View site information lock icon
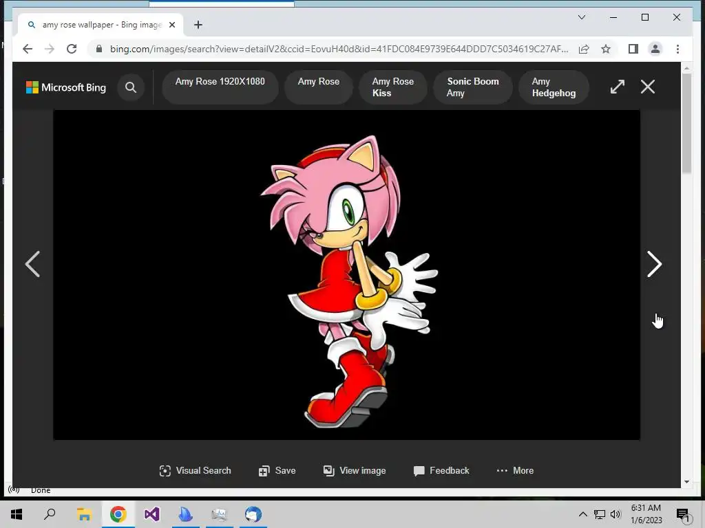The width and height of the screenshot is (705, 528). [99, 49]
